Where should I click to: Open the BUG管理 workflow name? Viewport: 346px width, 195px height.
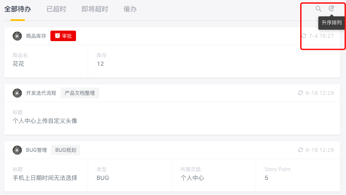coord(37,150)
